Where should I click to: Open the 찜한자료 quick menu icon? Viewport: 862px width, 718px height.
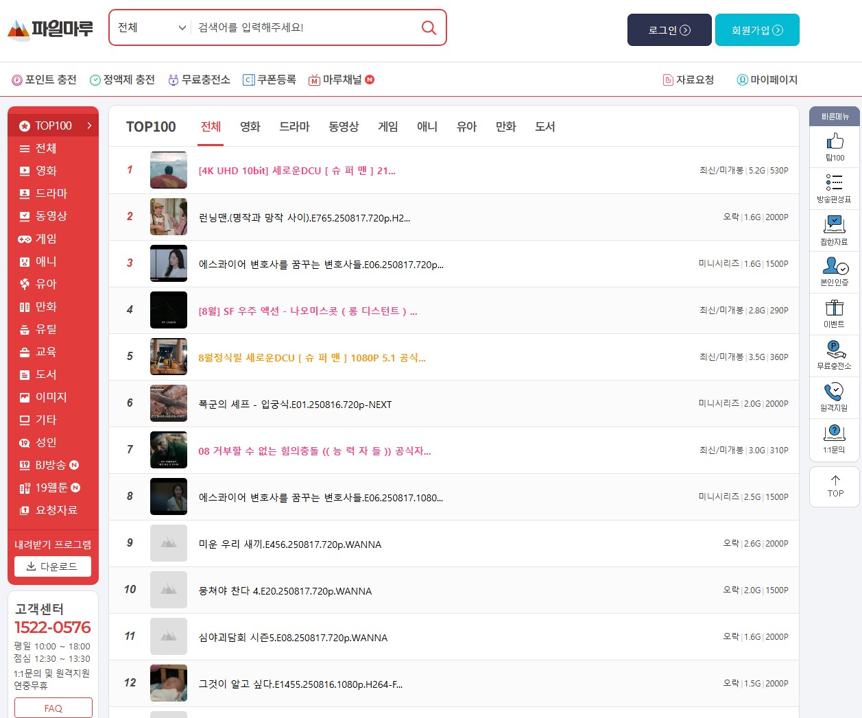[x=835, y=224]
